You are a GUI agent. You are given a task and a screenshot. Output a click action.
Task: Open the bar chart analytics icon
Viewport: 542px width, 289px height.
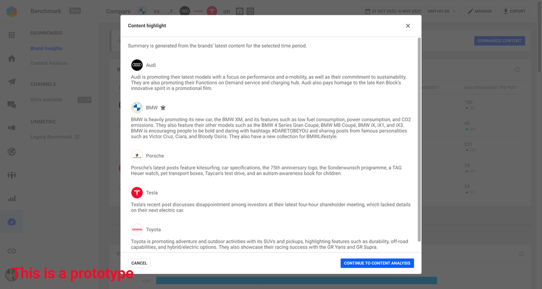11,198
